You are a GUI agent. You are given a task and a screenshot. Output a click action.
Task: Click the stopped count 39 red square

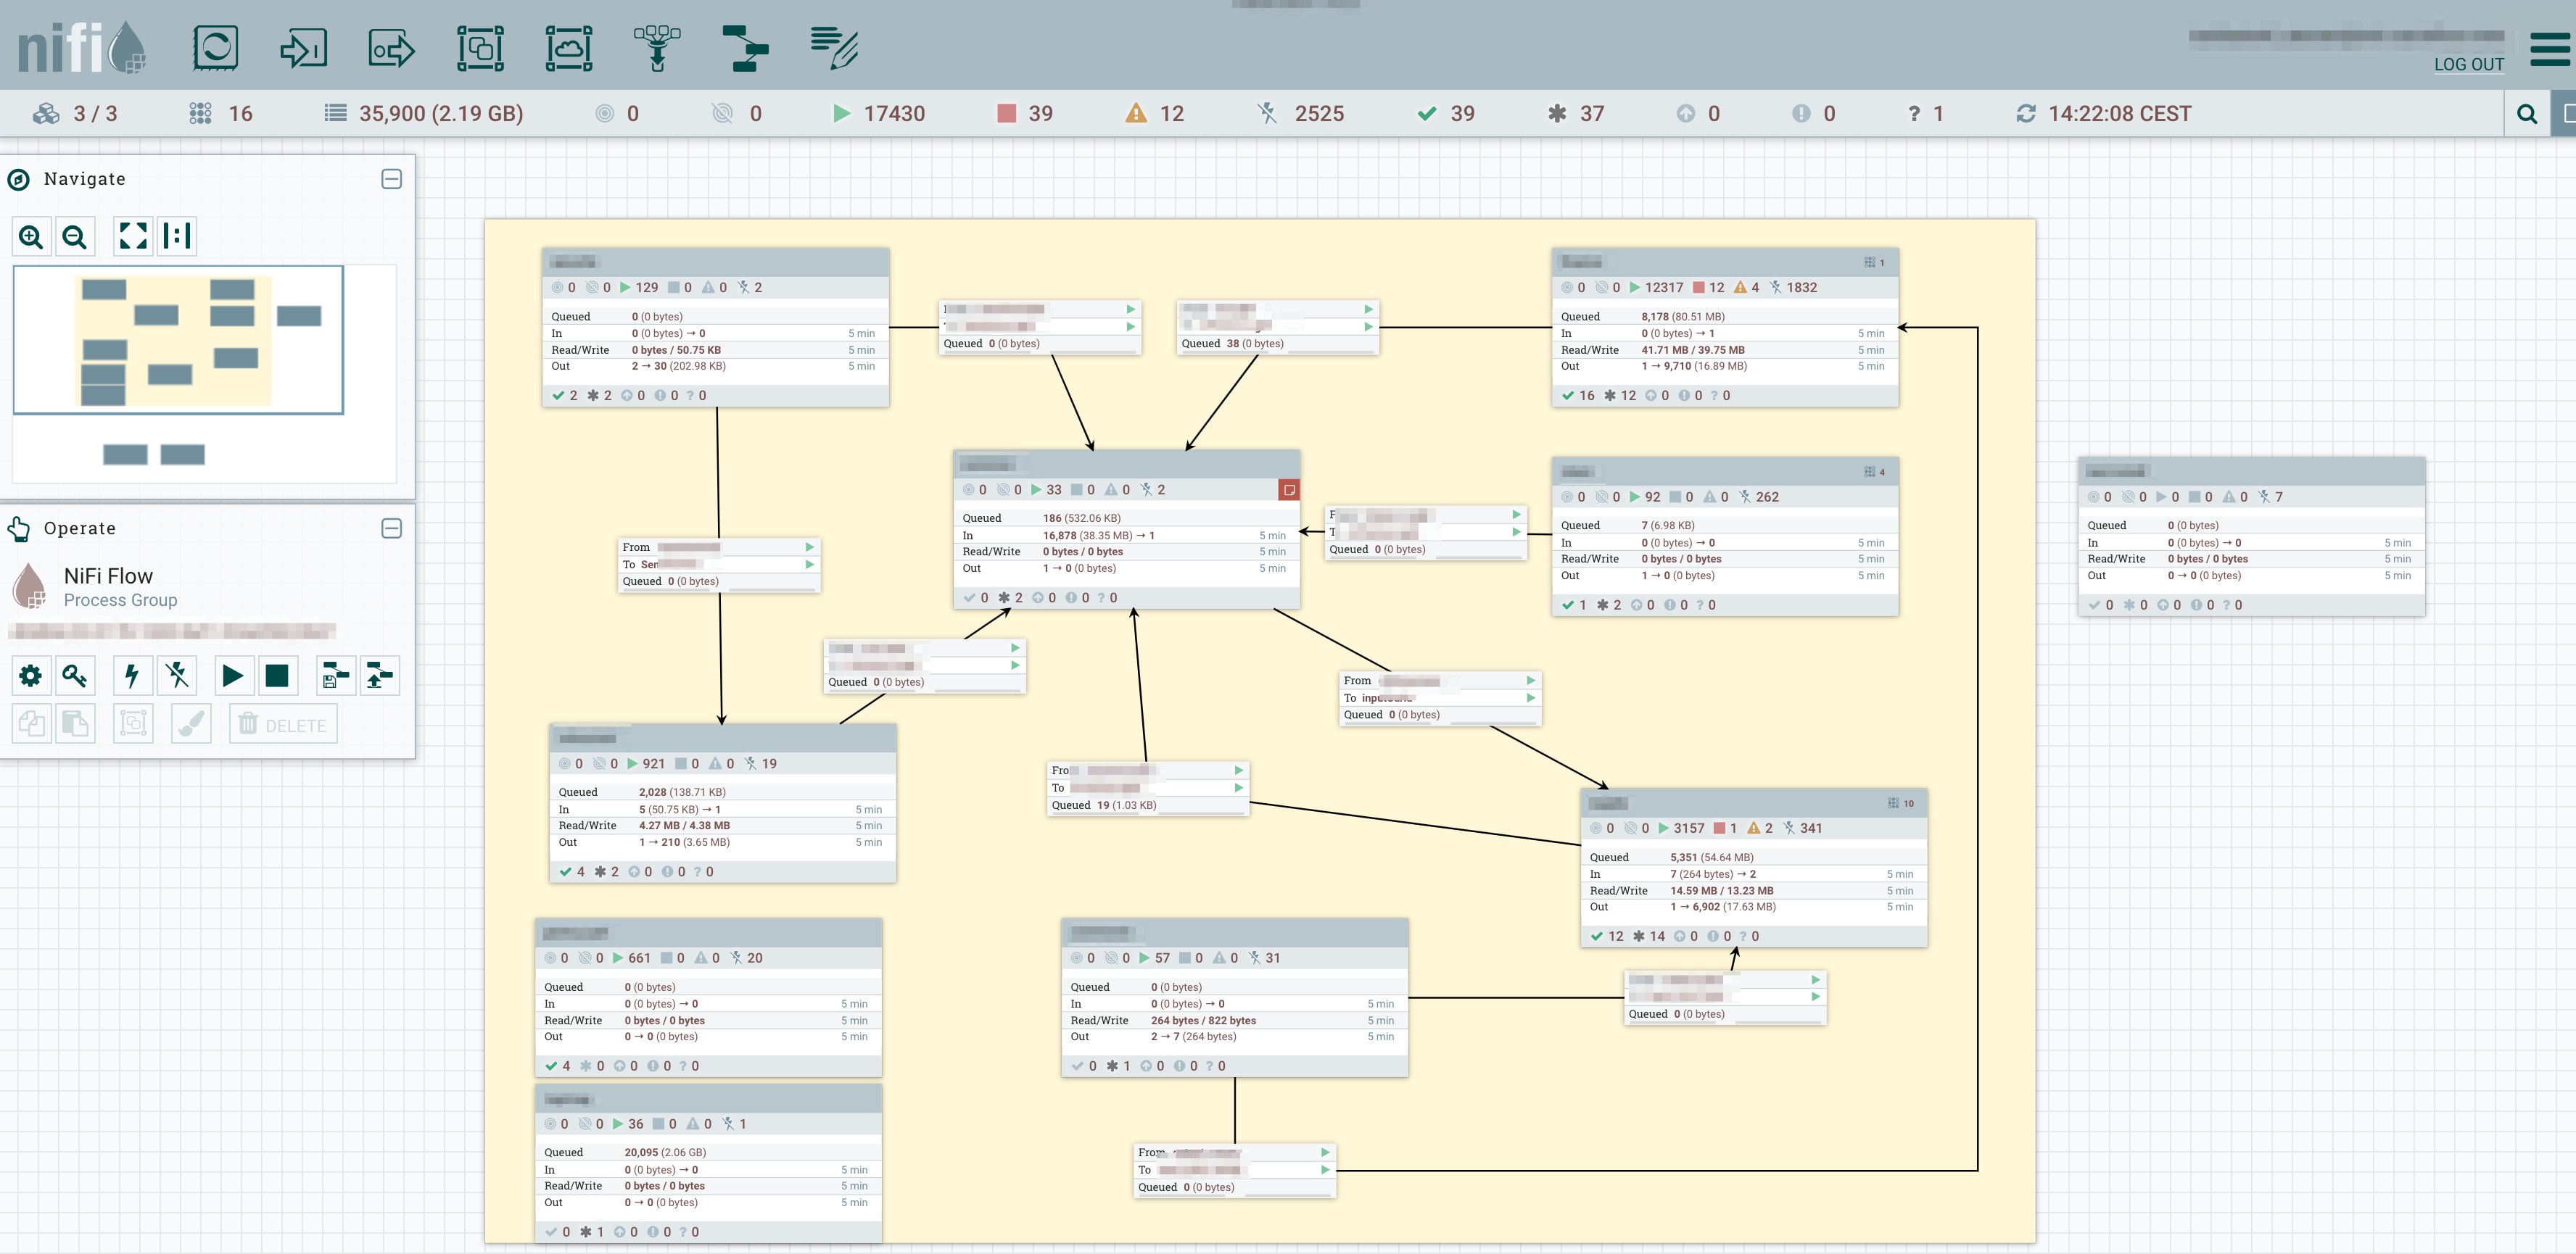coord(1025,114)
